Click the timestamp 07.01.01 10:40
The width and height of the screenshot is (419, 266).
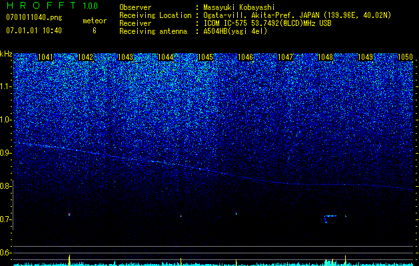coord(34,31)
